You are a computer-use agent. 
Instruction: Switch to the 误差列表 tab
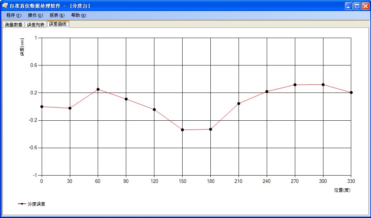tap(36, 25)
